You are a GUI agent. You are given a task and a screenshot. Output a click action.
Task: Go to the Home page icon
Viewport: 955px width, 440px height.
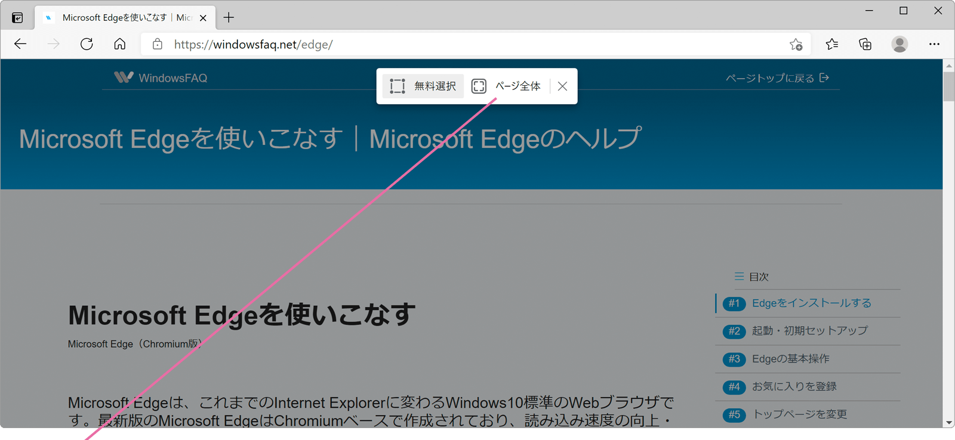click(120, 44)
